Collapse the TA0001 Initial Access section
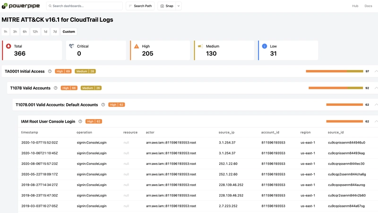Screen dimensions: 378x213 (x=376, y=71)
